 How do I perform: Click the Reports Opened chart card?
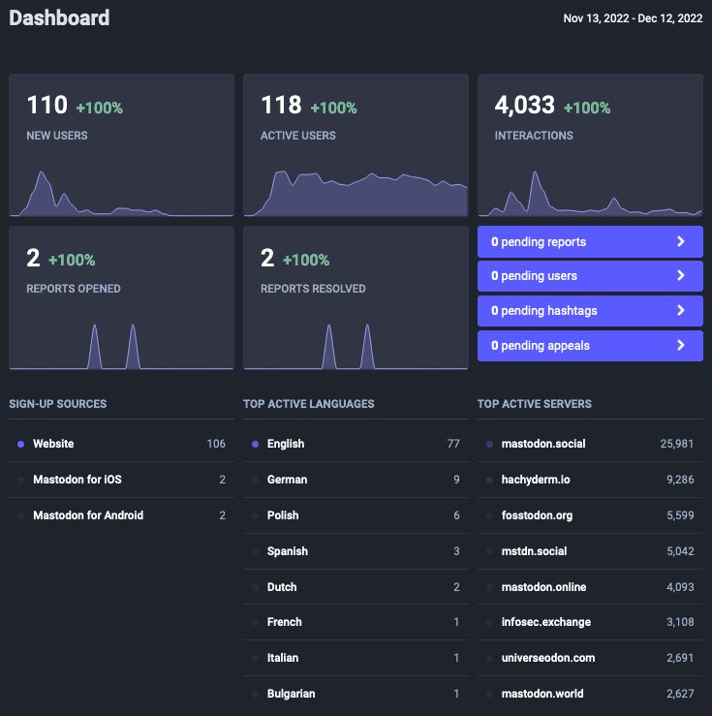click(x=121, y=297)
